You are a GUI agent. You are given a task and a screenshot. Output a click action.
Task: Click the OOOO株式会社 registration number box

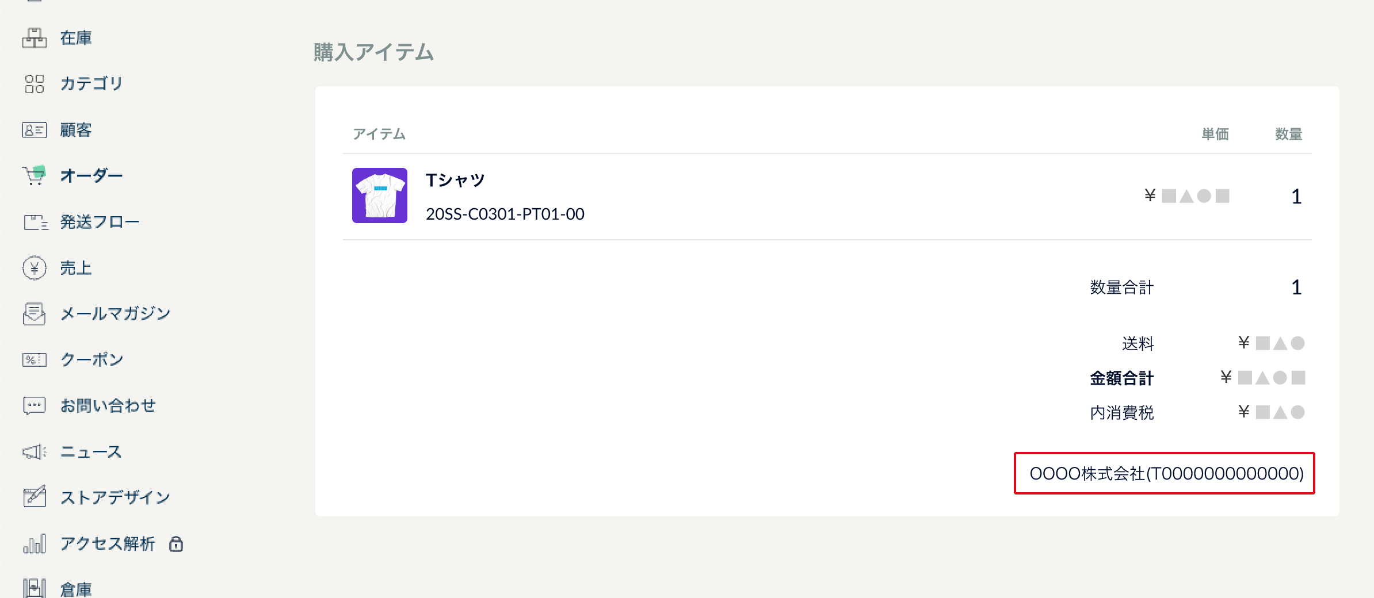click(1165, 473)
